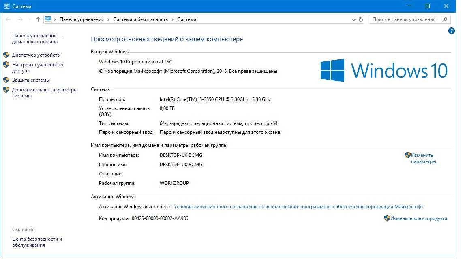Close the Система window
467x262 pixels.
(x=446, y=6)
